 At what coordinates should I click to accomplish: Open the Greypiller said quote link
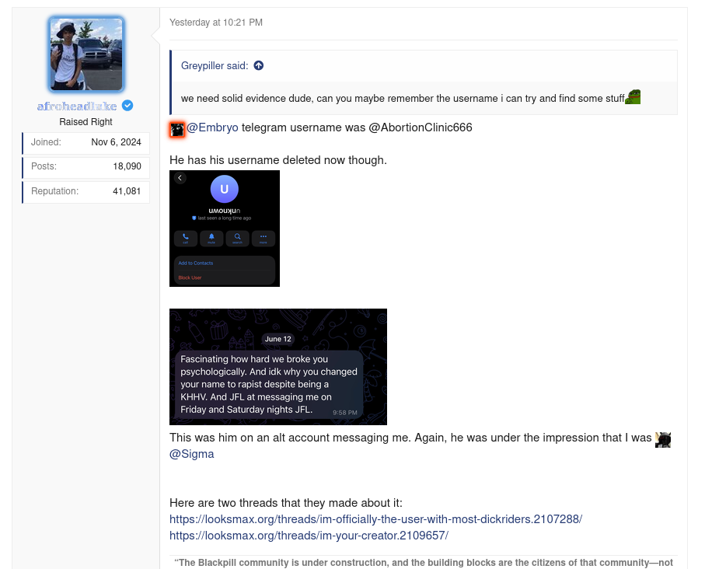point(215,65)
